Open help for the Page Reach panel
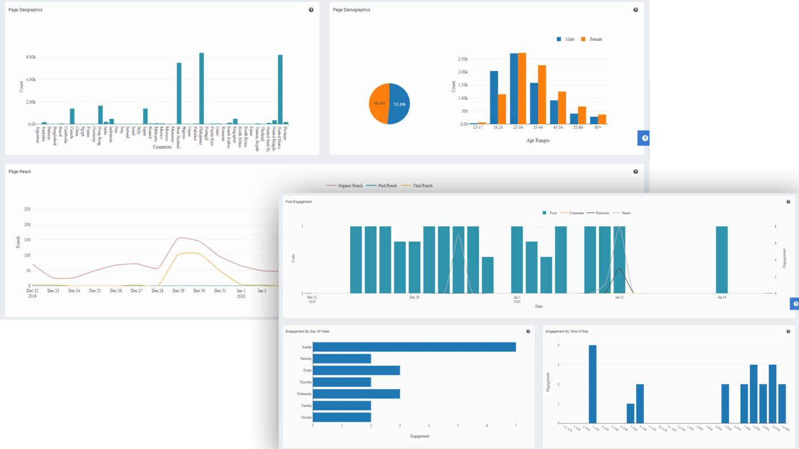 pos(636,172)
